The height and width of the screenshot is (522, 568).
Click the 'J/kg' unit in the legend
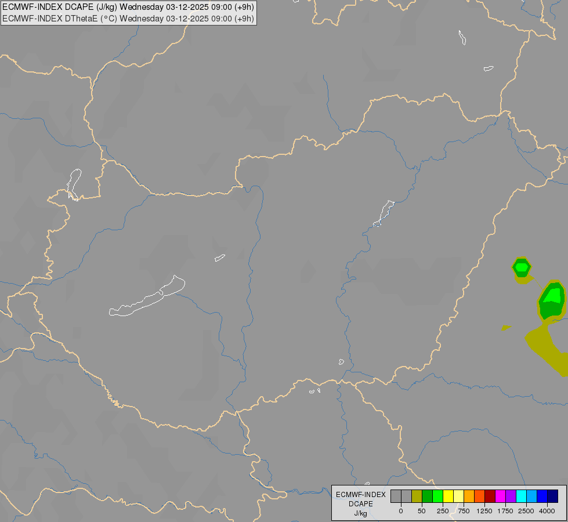click(x=361, y=513)
